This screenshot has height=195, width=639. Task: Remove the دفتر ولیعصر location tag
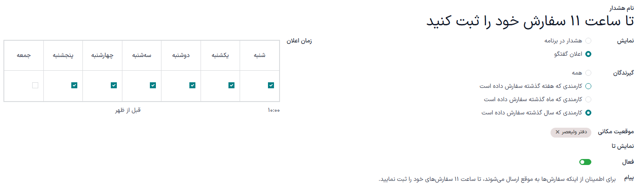(557, 132)
